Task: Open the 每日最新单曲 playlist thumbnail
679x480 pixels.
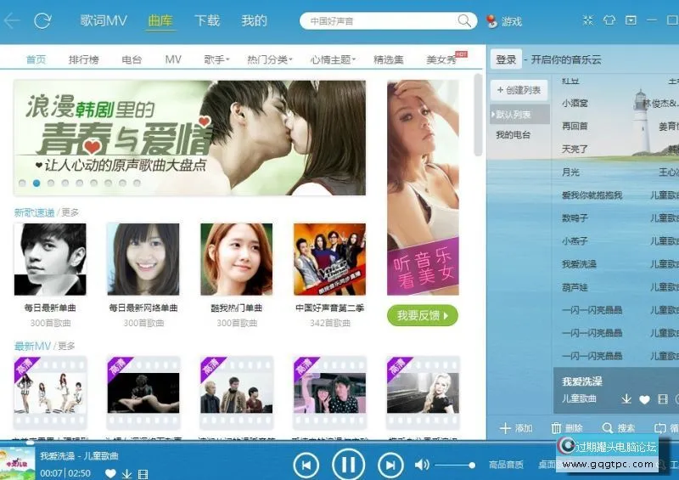Action: 50,259
